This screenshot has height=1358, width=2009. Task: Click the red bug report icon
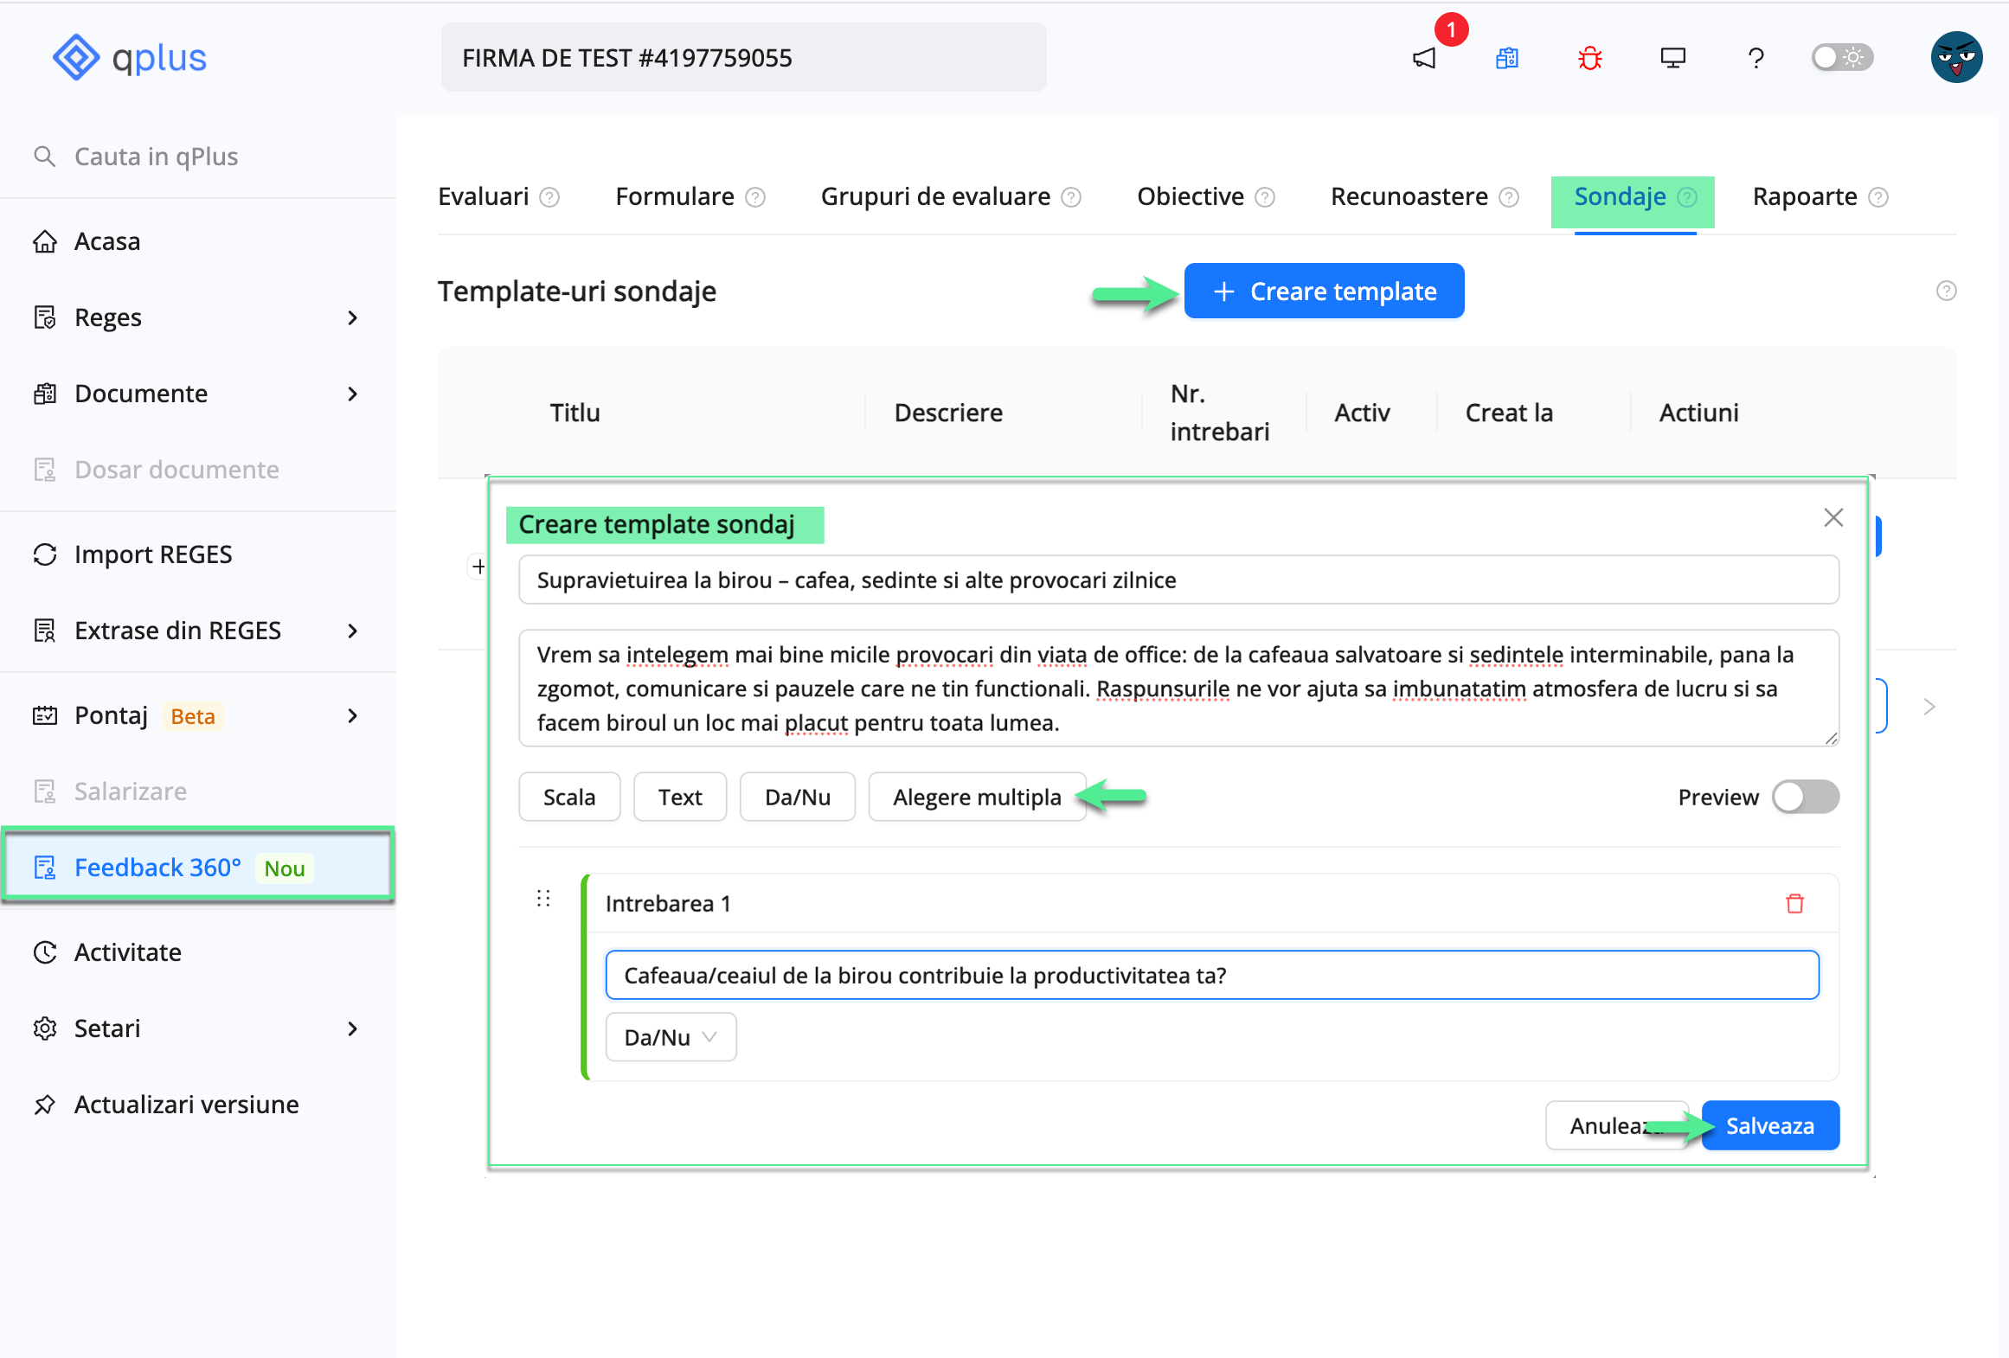(x=1590, y=58)
